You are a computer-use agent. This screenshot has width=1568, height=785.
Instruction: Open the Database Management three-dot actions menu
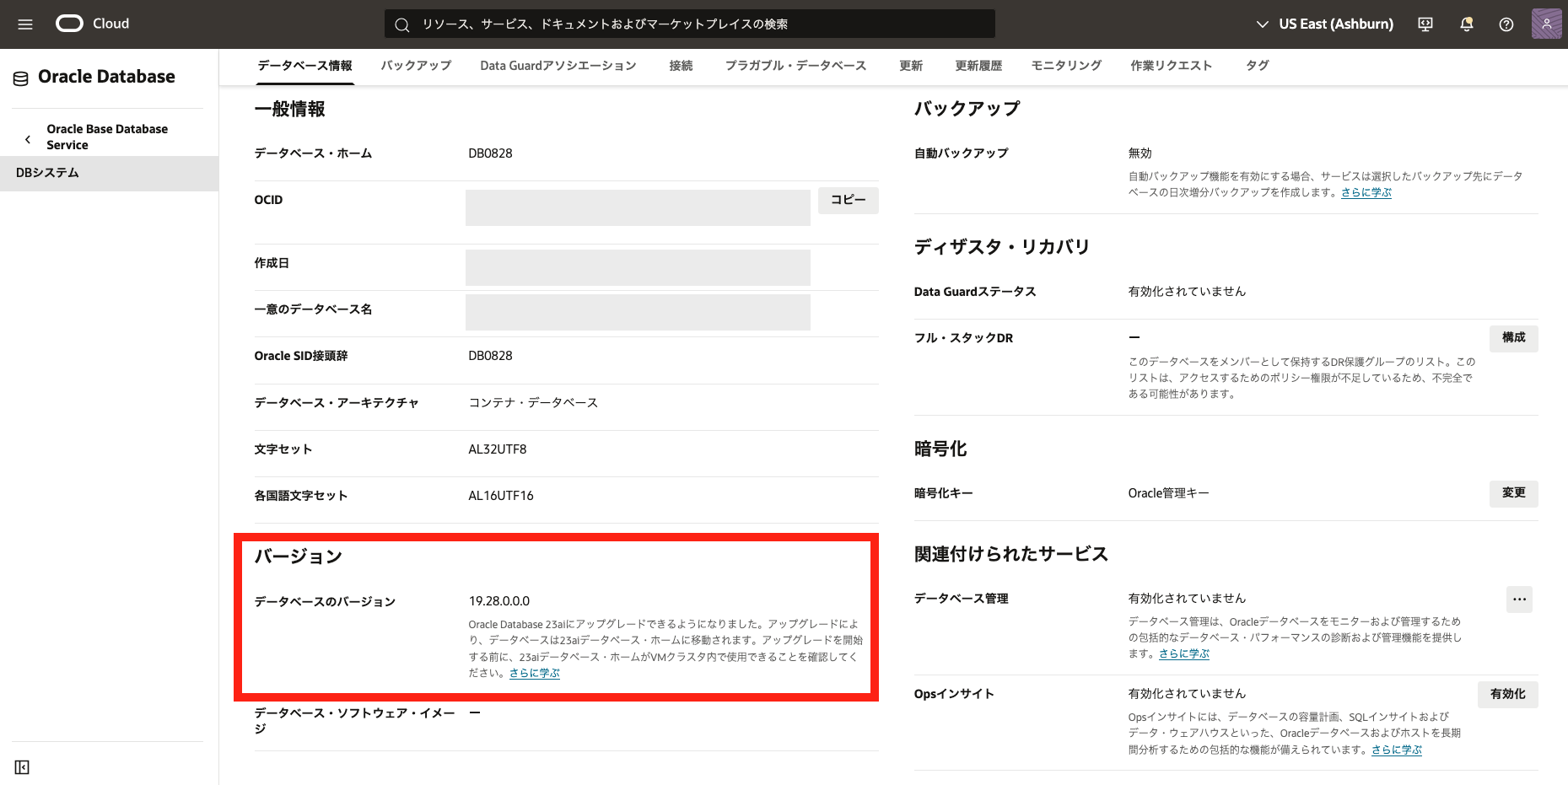(1519, 600)
